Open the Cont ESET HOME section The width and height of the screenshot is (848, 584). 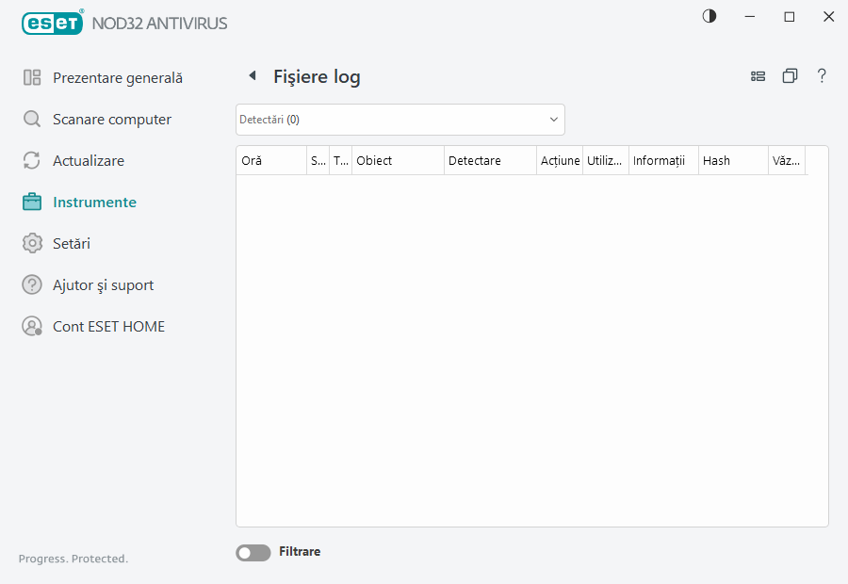(108, 326)
